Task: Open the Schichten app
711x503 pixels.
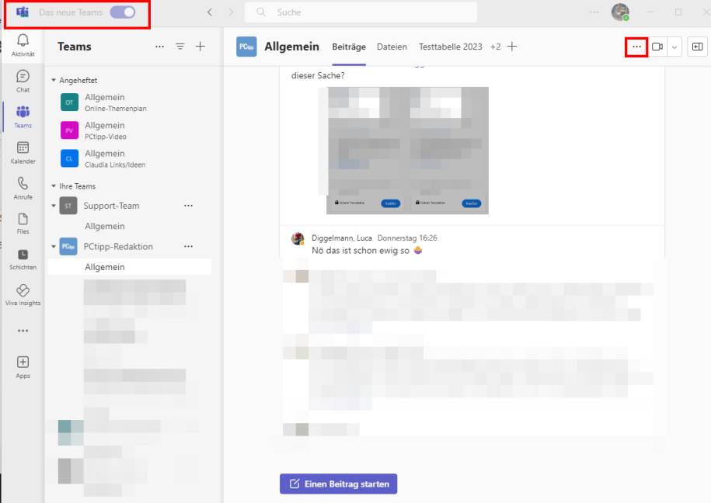Action: (x=23, y=256)
